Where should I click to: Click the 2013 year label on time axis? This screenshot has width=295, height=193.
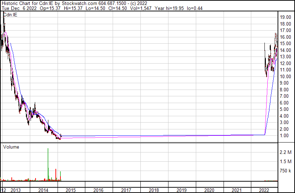coord(16,190)
